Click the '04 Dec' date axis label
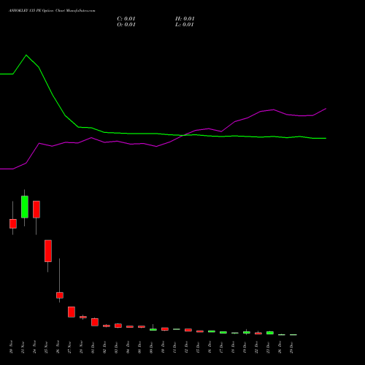This screenshot has width=365, height=365. point(128,347)
